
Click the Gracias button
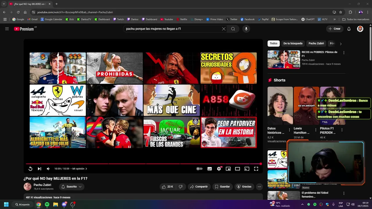click(x=244, y=187)
